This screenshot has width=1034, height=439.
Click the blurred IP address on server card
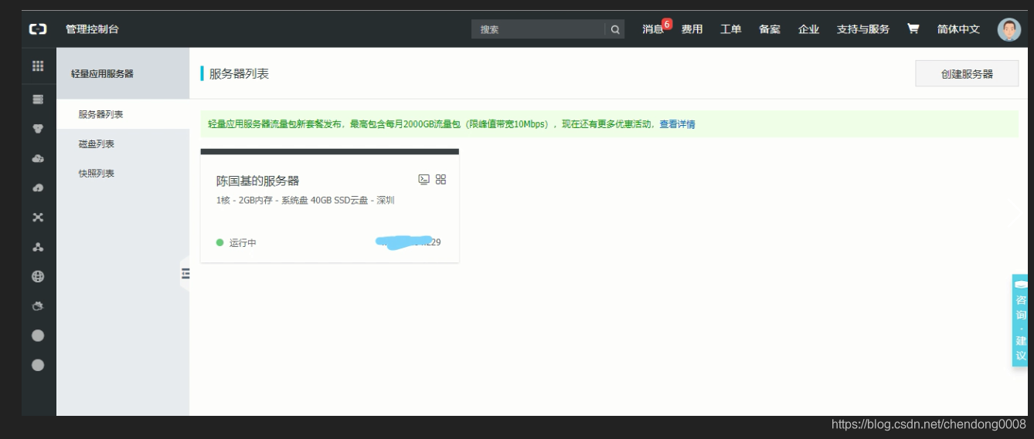[x=408, y=242]
